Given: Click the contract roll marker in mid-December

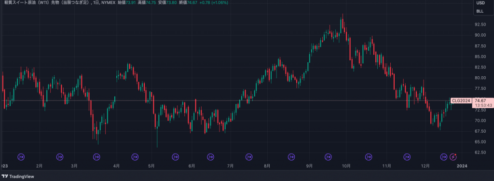Looking at the screenshot, I should tap(444, 157).
